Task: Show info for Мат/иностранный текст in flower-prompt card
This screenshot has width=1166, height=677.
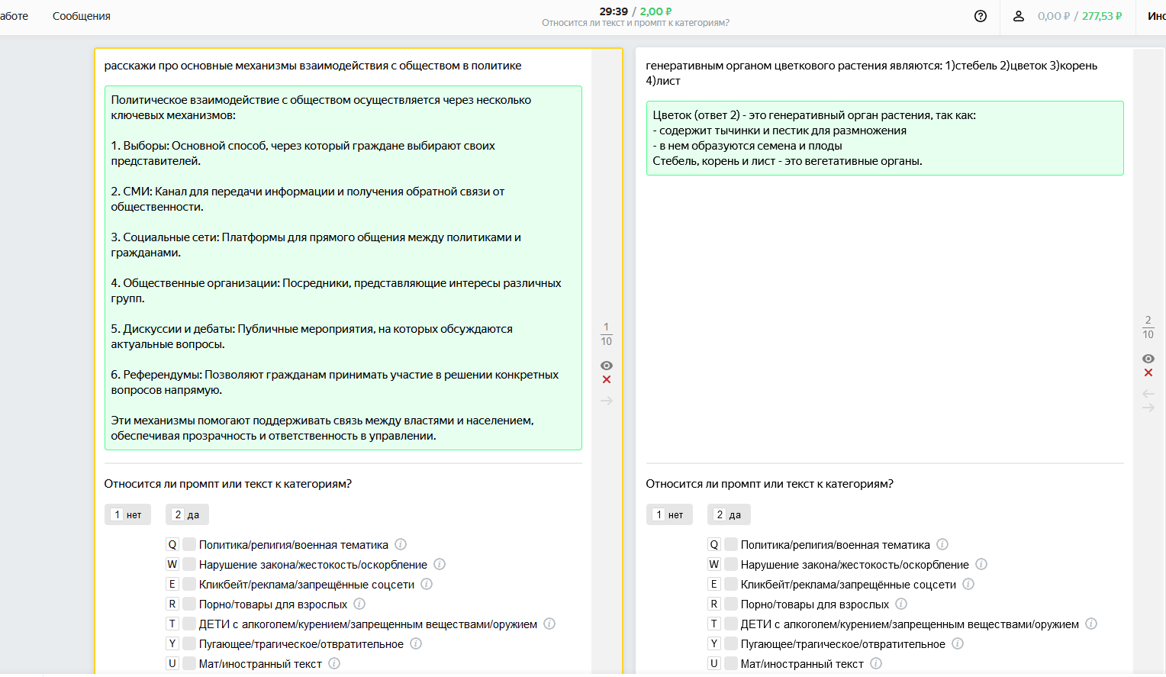Action: click(x=876, y=663)
